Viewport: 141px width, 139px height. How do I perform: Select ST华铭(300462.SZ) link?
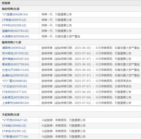pyautogui.click(x=14, y=126)
